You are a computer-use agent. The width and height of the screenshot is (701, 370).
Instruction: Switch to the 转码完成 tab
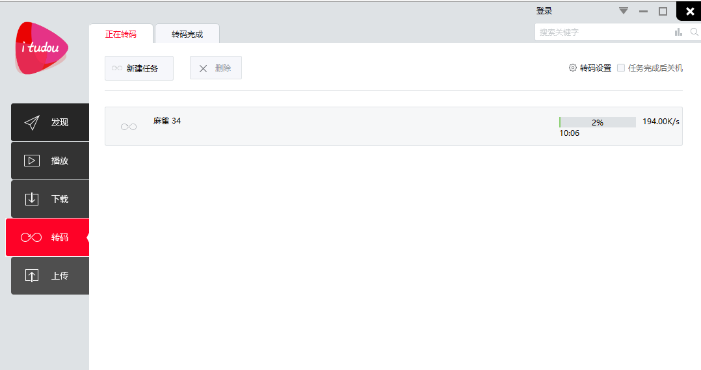coord(187,34)
